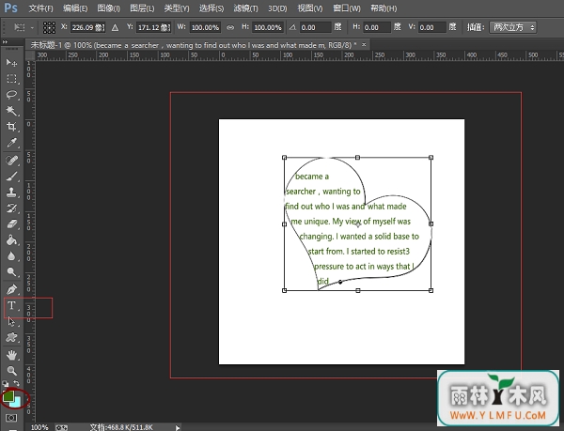Select the Zoom tool
564x431 pixels.
tap(11, 370)
